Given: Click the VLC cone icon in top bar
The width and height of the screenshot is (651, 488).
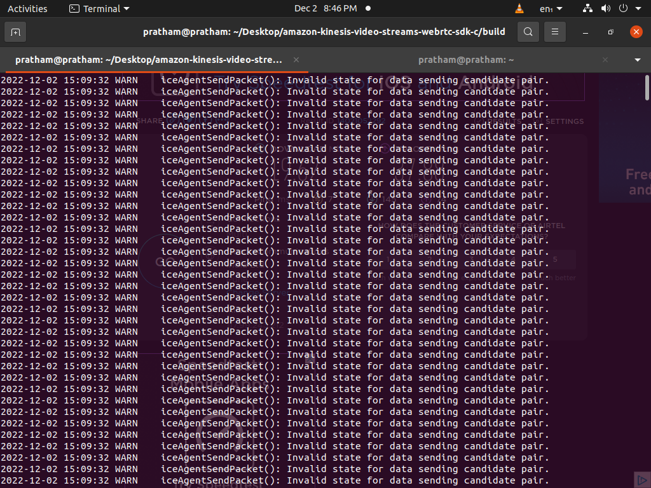Looking at the screenshot, I should click(x=519, y=8).
